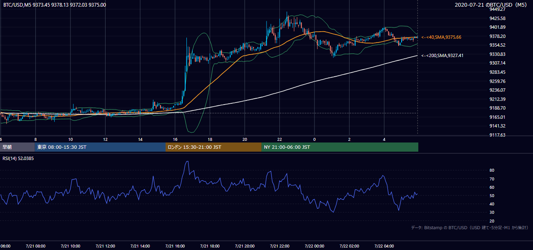The height and width of the screenshot is (250, 533).
Task: Click the RSI axis value 50
Action: click(492, 195)
